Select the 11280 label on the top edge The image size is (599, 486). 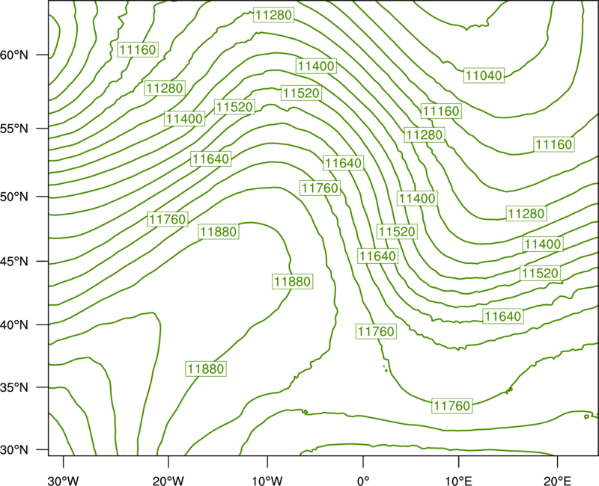point(273,15)
